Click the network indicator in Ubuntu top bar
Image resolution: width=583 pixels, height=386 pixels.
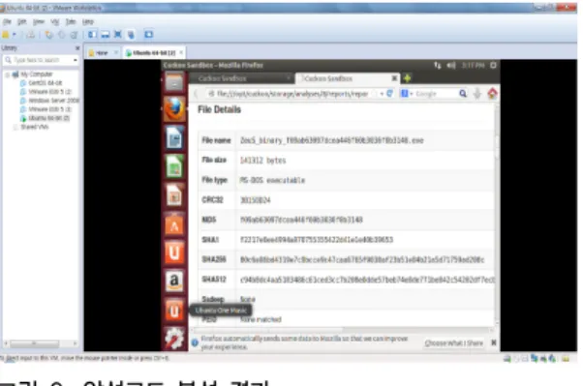438,66
